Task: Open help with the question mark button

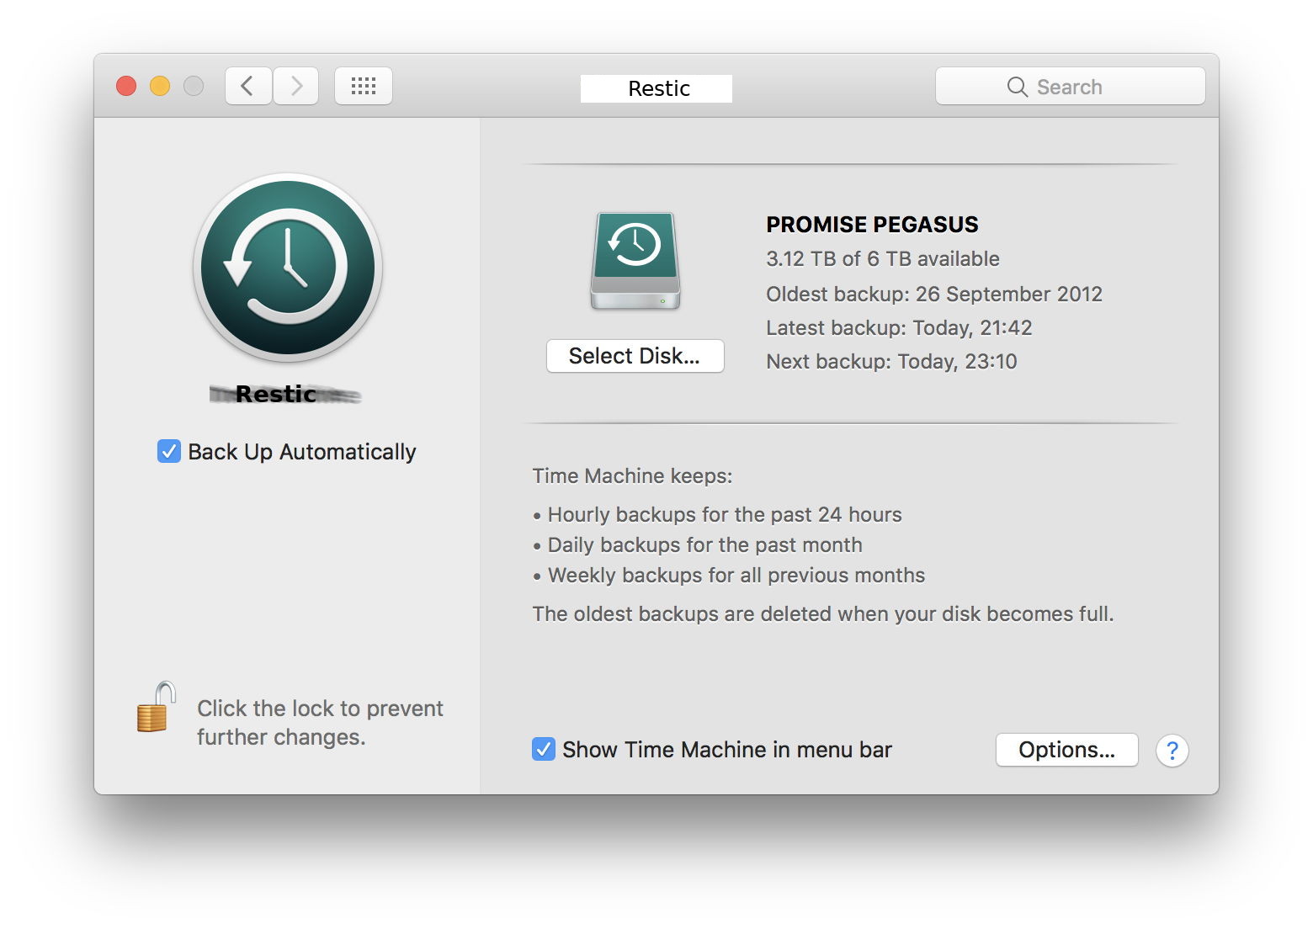Action: tap(1172, 751)
